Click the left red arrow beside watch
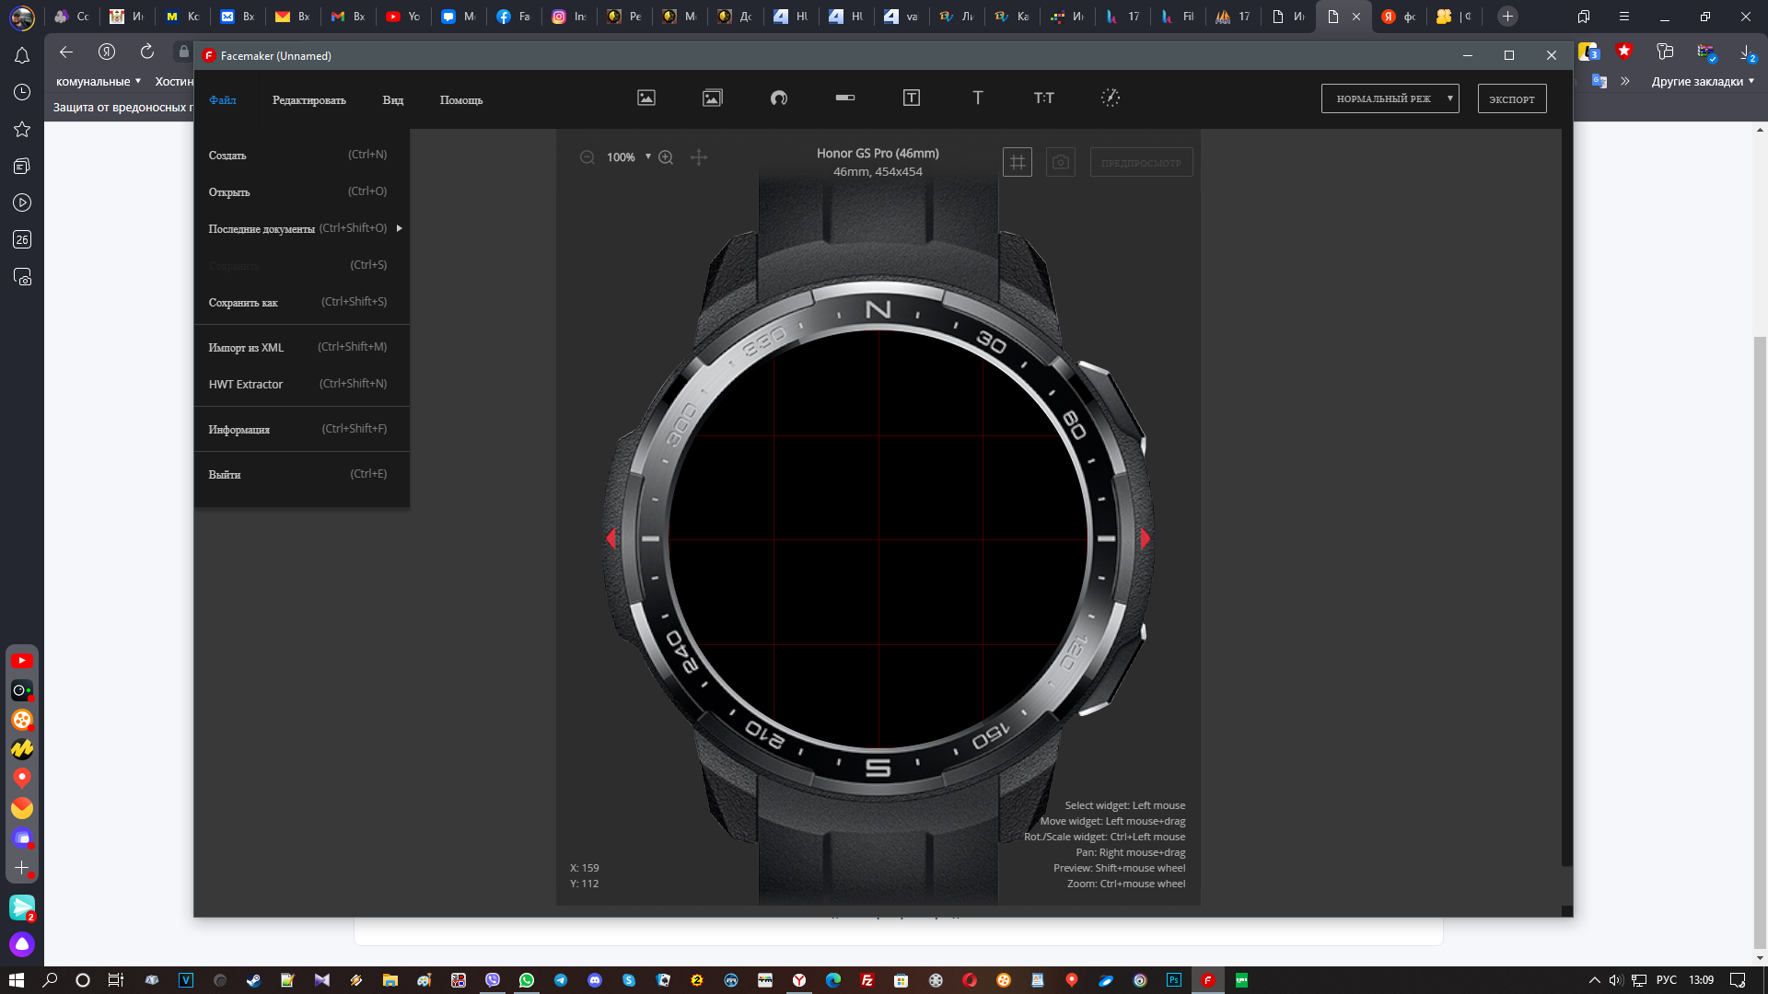Viewport: 1768px width, 994px height. pos(611,538)
